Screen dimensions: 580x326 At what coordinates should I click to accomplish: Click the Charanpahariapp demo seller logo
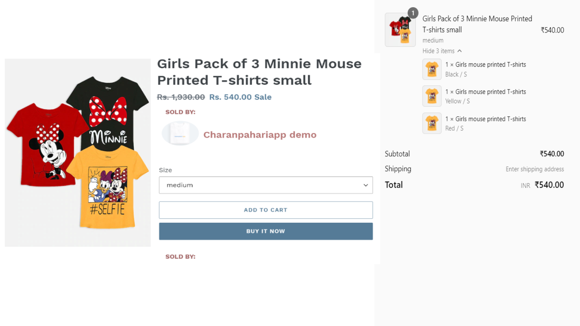tap(180, 133)
